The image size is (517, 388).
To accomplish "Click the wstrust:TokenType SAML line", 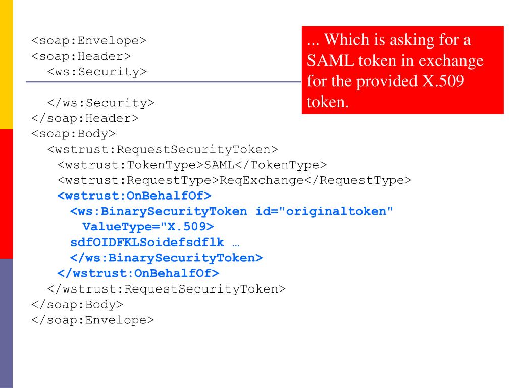I will (x=192, y=165).
